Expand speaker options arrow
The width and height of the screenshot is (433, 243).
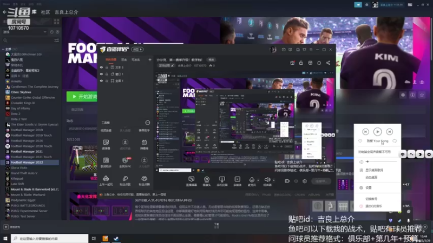click(x=274, y=180)
